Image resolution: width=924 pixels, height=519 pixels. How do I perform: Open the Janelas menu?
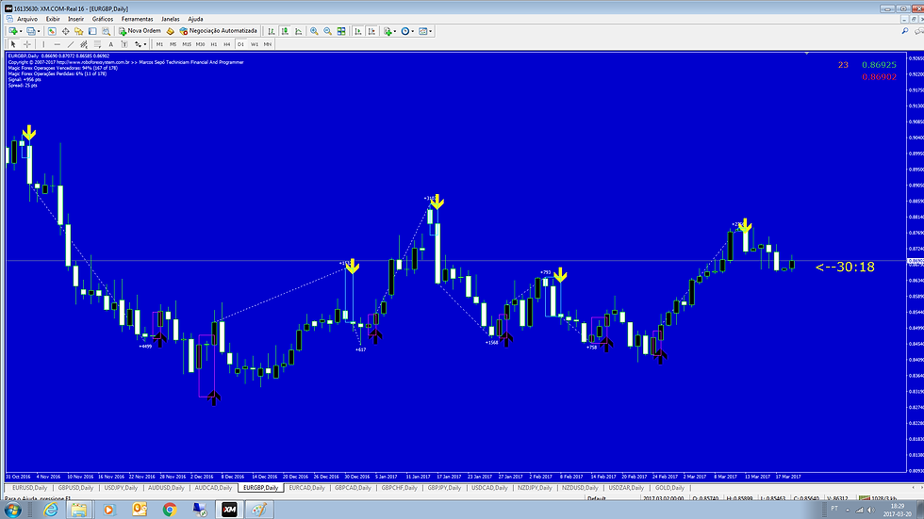[171, 19]
